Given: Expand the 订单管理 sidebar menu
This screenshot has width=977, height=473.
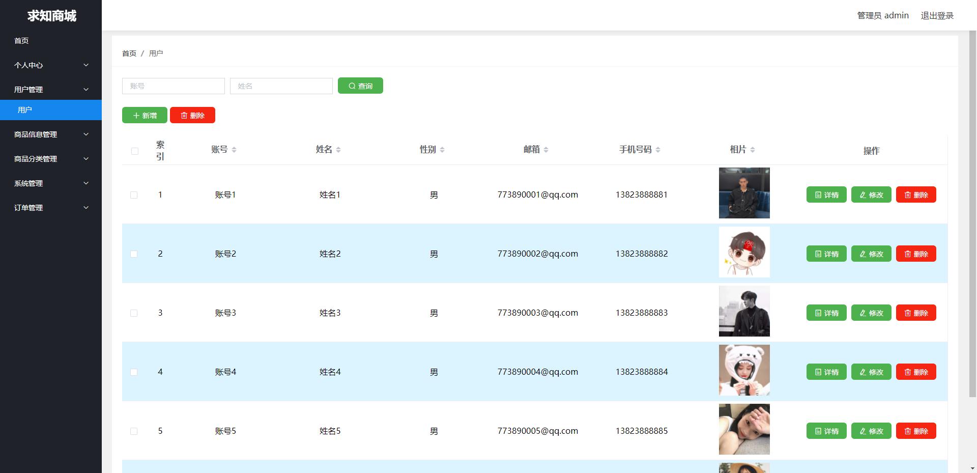Looking at the screenshot, I should 51,208.
